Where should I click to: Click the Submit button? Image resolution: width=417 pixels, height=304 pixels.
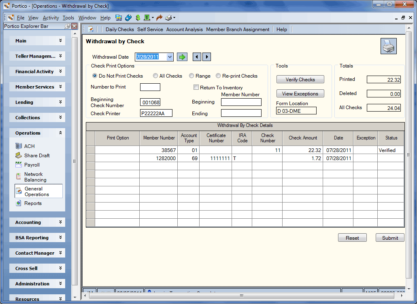(390, 238)
